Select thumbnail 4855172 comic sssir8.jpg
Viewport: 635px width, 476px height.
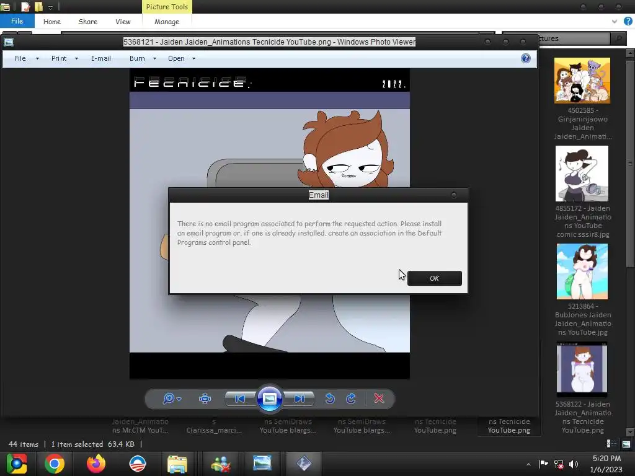click(x=582, y=174)
